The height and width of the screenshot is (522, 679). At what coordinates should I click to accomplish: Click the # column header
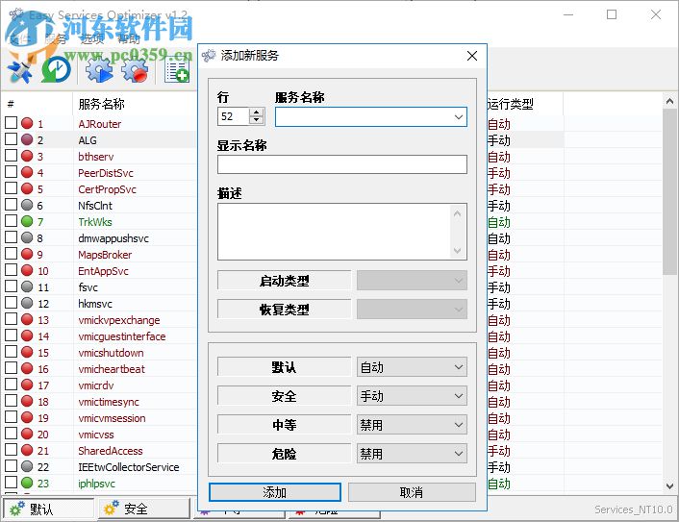(38, 104)
